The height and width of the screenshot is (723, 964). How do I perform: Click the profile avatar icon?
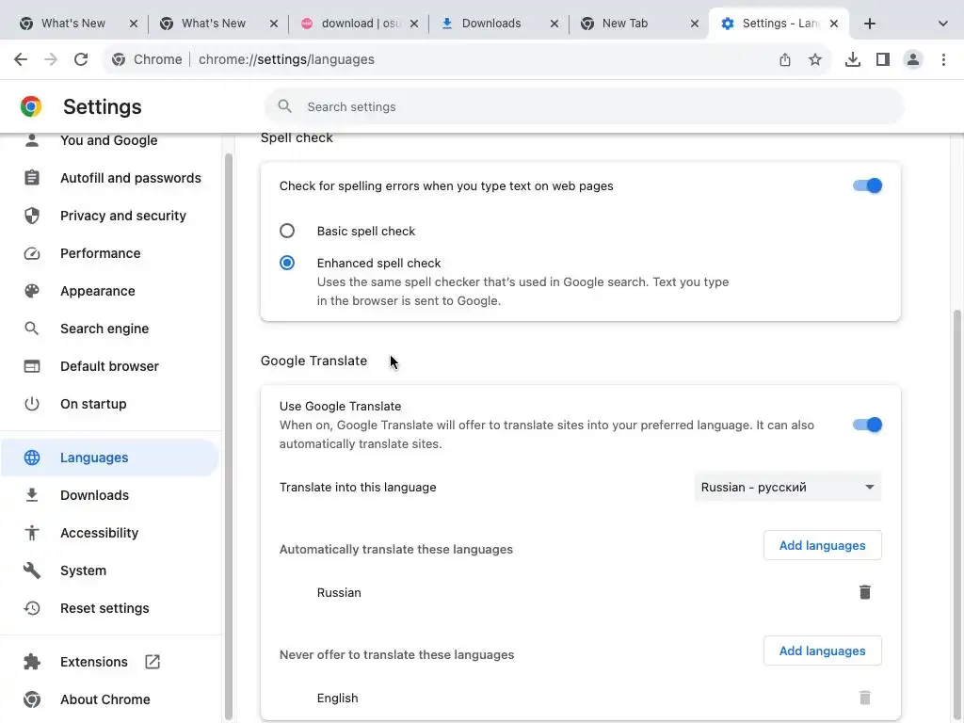tap(913, 59)
